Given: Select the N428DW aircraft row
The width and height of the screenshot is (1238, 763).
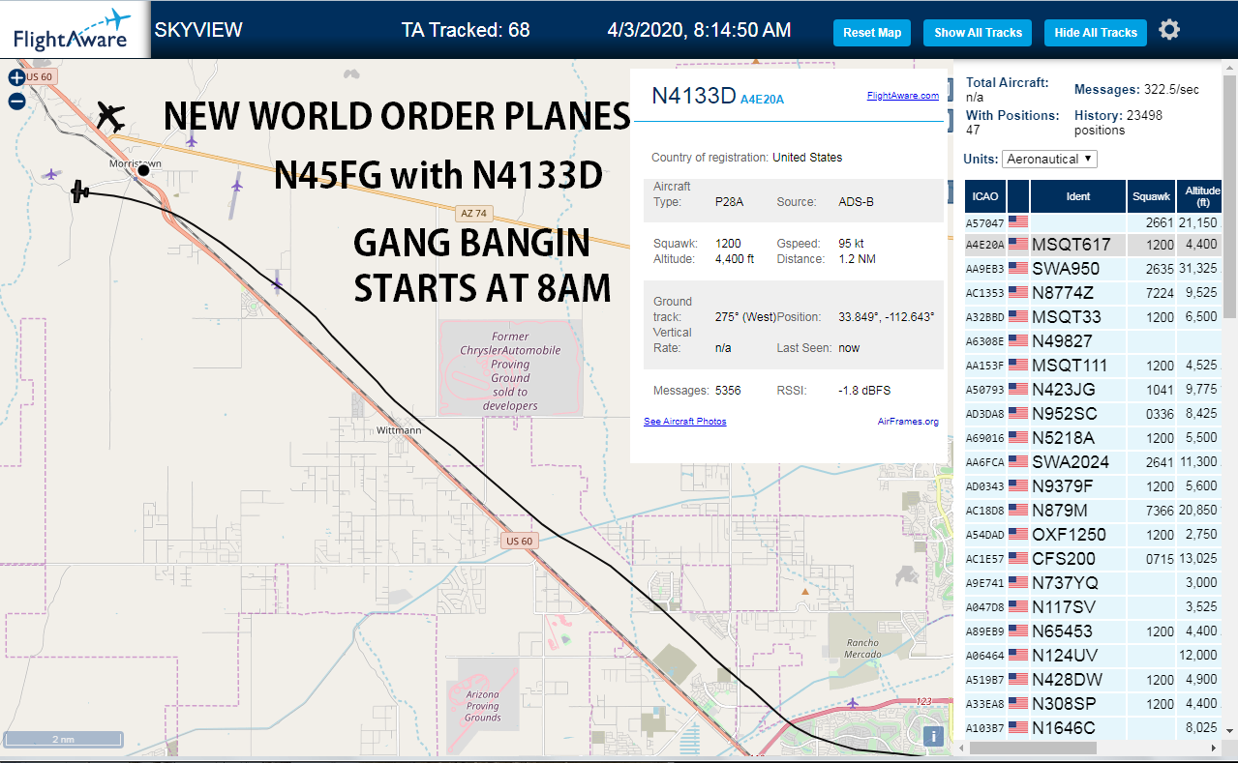Looking at the screenshot, I should tap(1094, 680).
